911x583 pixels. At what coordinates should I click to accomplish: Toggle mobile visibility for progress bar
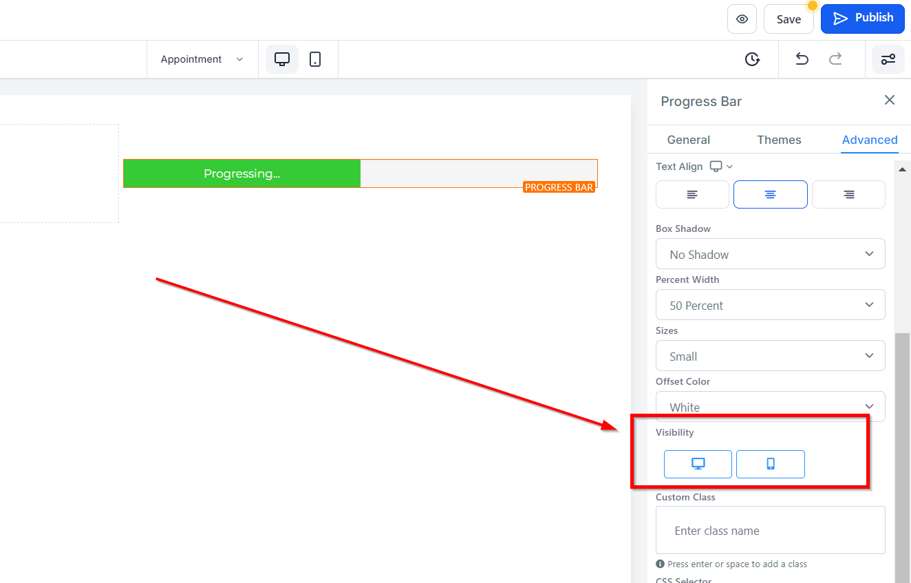[771, 464]
